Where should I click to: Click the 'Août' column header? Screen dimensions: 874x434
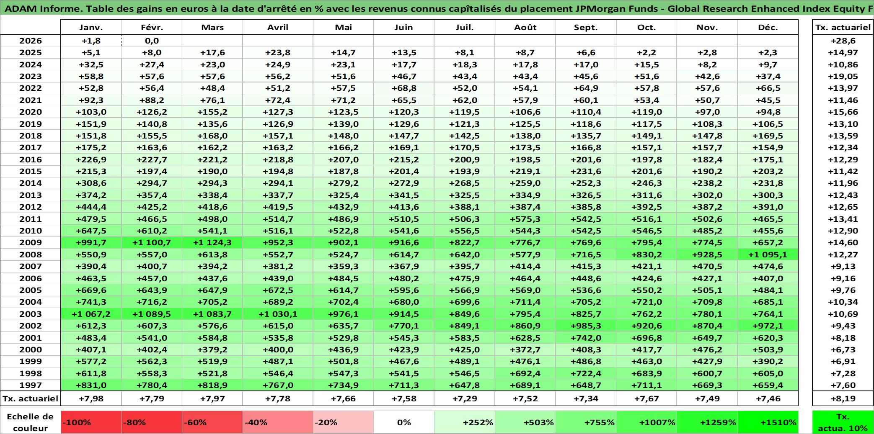tap(525, 27)
